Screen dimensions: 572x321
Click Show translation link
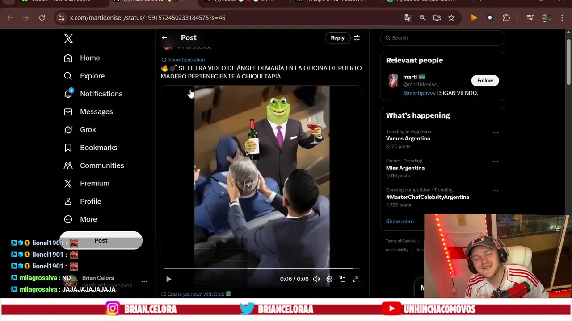coord(186,60)
